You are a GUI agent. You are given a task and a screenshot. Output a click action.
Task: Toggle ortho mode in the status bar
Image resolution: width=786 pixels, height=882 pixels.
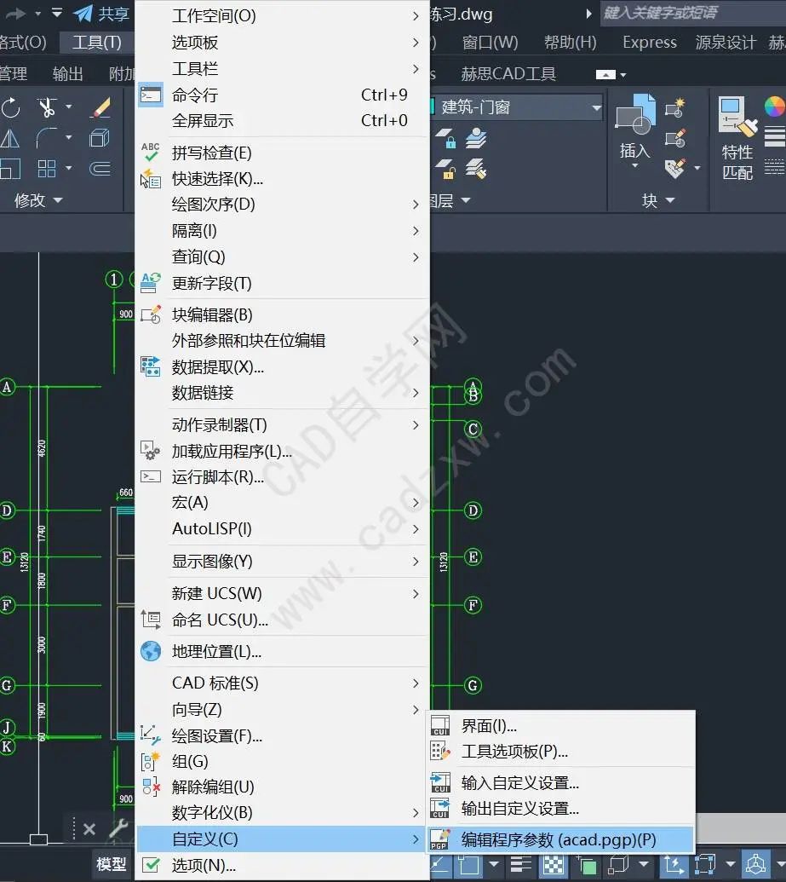click(x=438, y=865)
